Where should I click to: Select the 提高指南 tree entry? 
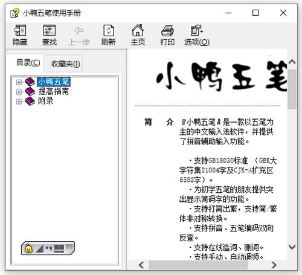[x=54, y=91]
